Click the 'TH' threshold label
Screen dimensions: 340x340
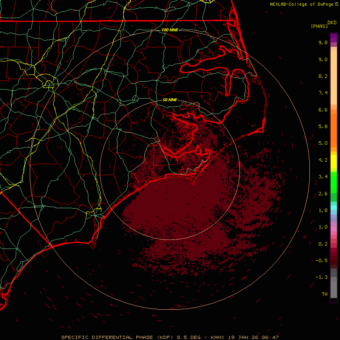click(x=325, y=294)
